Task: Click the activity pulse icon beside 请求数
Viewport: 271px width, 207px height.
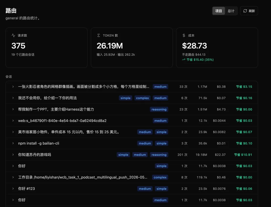Action: 13,35
